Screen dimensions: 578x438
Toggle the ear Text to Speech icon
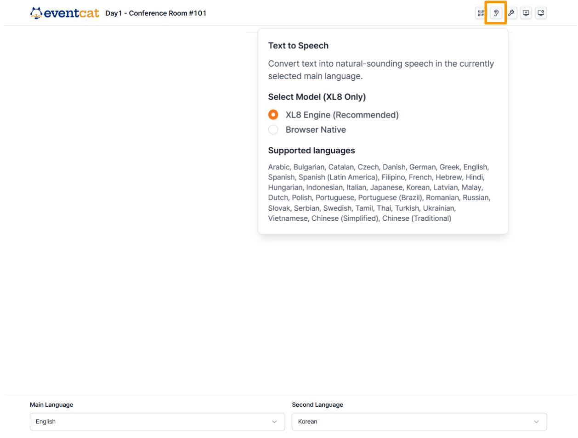click(x=496, y=13)
